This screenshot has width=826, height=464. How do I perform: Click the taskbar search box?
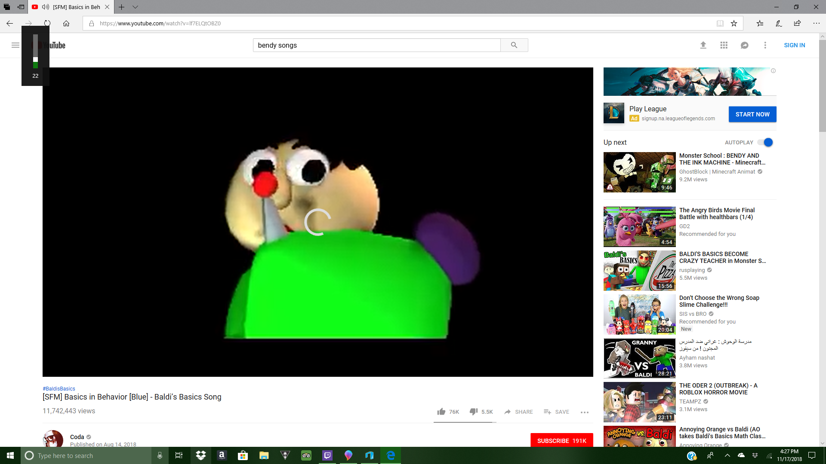point(86,455)
